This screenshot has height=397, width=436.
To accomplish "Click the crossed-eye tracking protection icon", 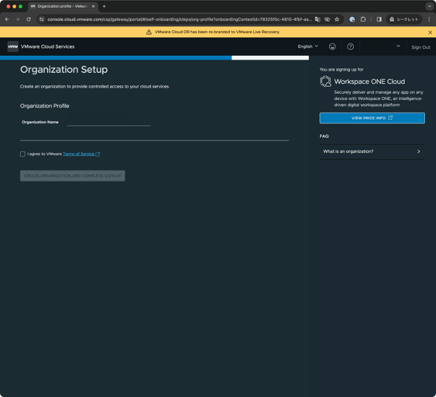I will pyautogui.click(x=327, y=19).
